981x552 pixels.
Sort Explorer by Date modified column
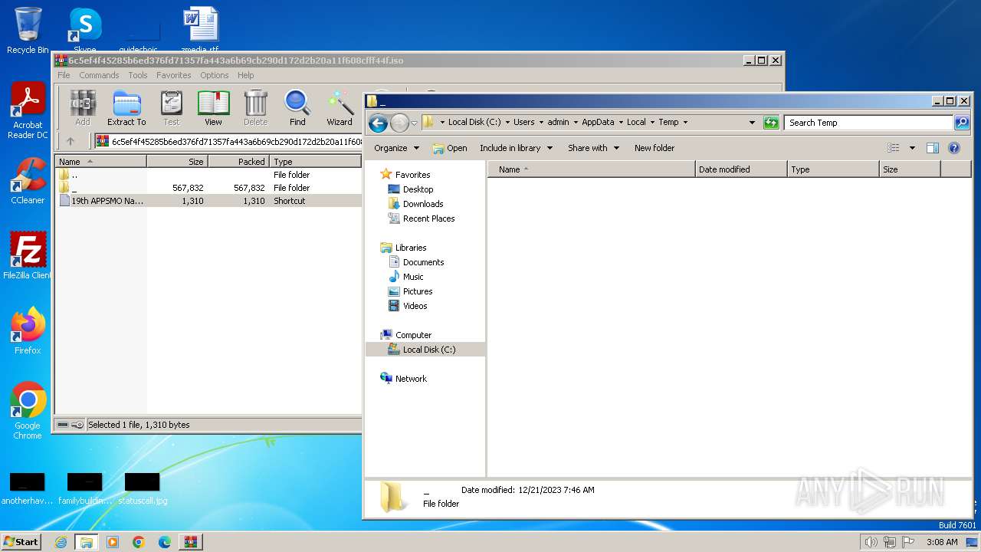741,169
